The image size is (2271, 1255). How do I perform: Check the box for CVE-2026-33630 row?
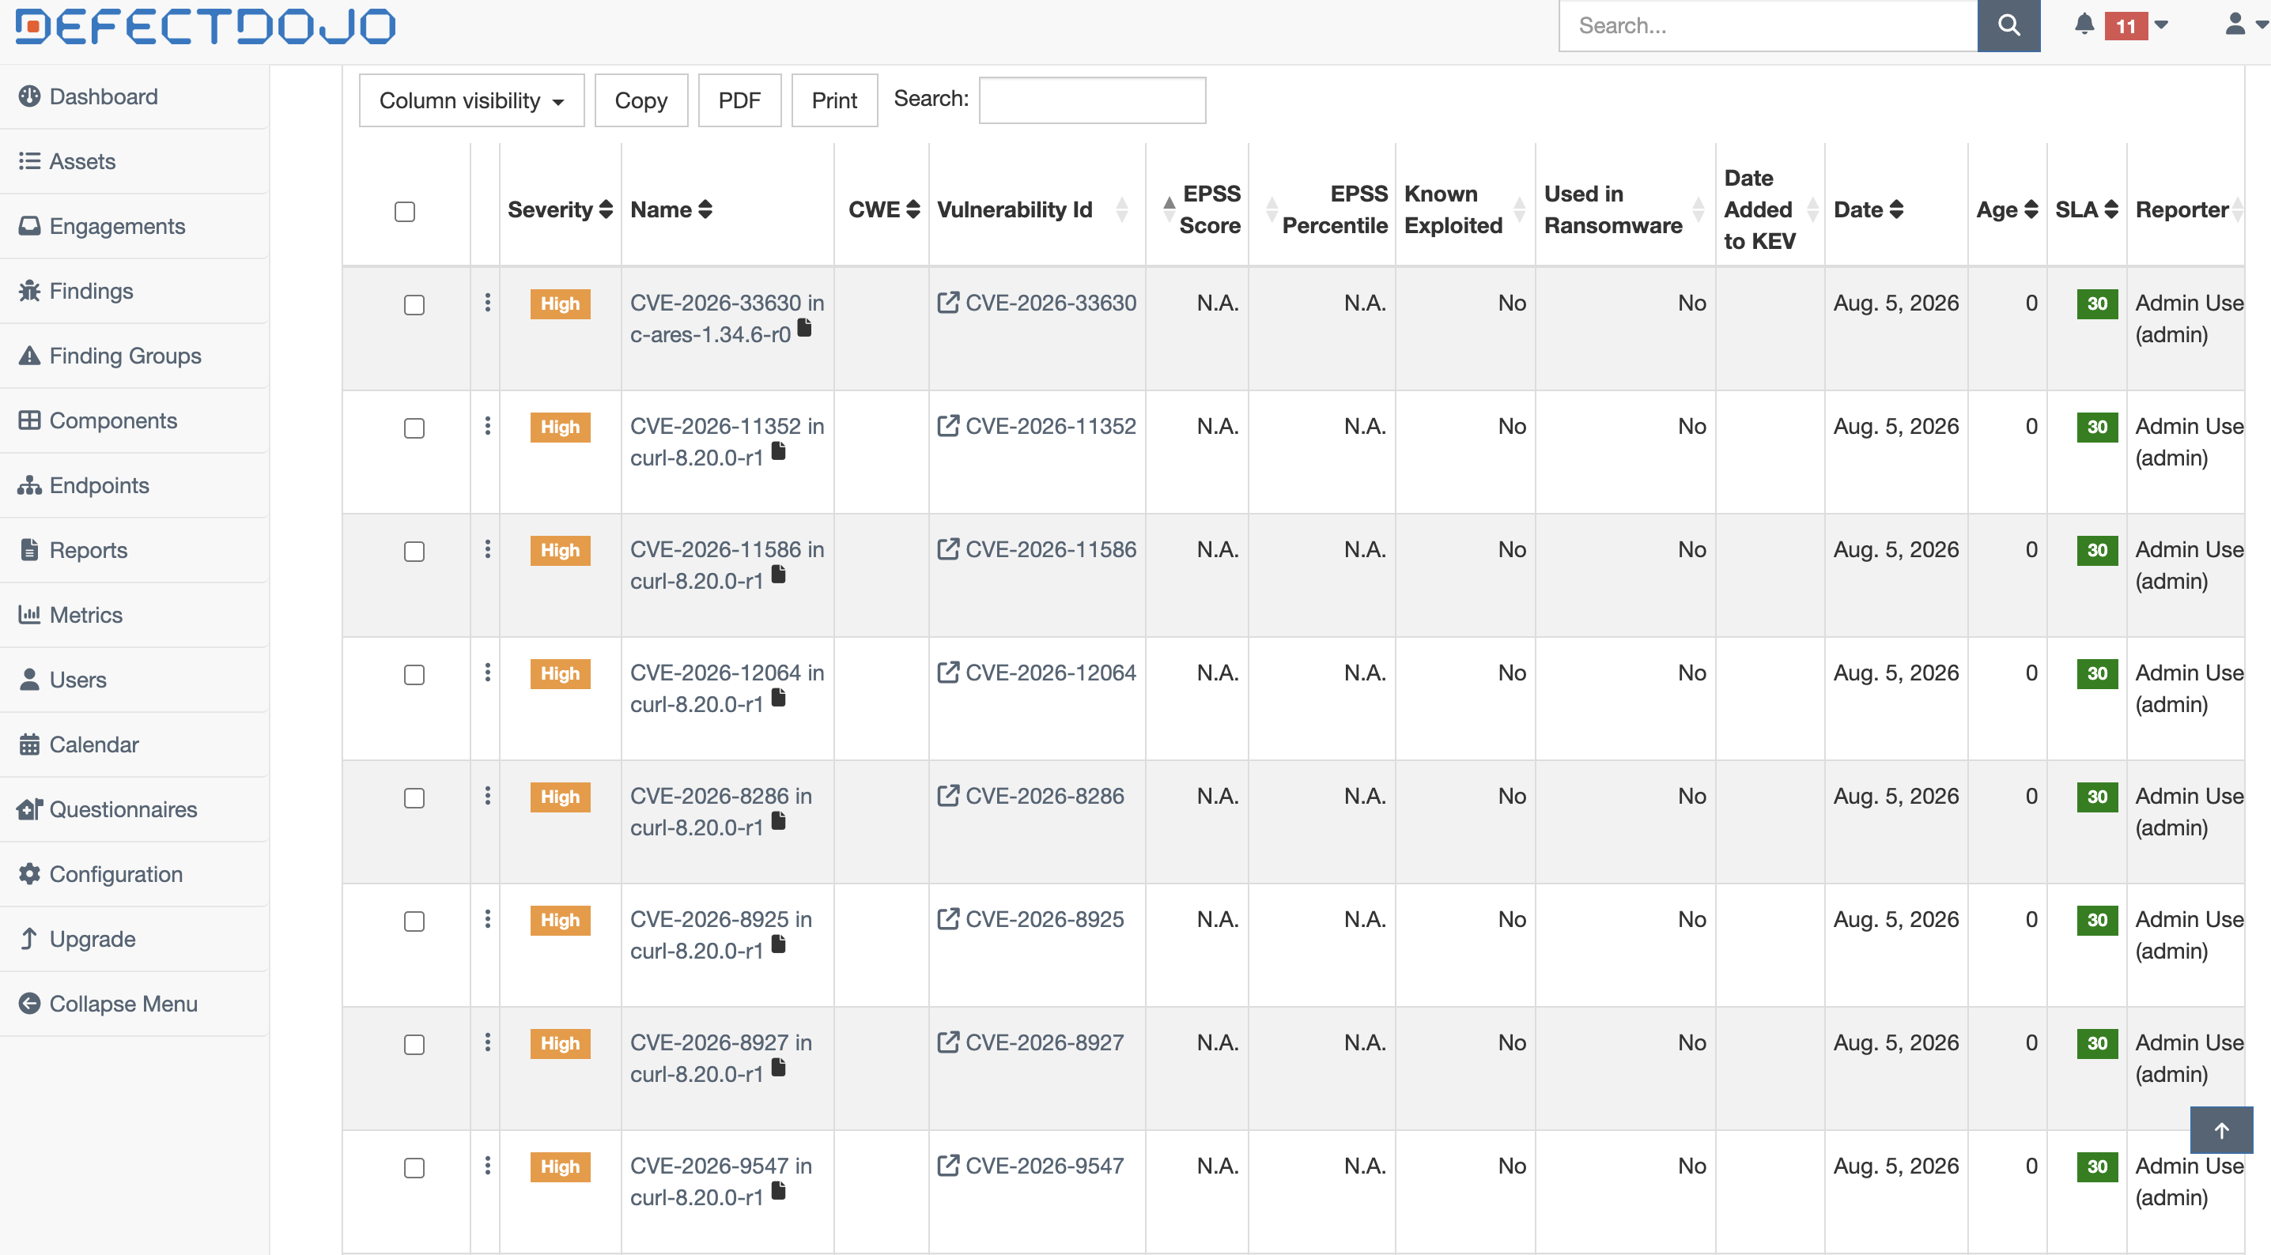click(414, 305)
